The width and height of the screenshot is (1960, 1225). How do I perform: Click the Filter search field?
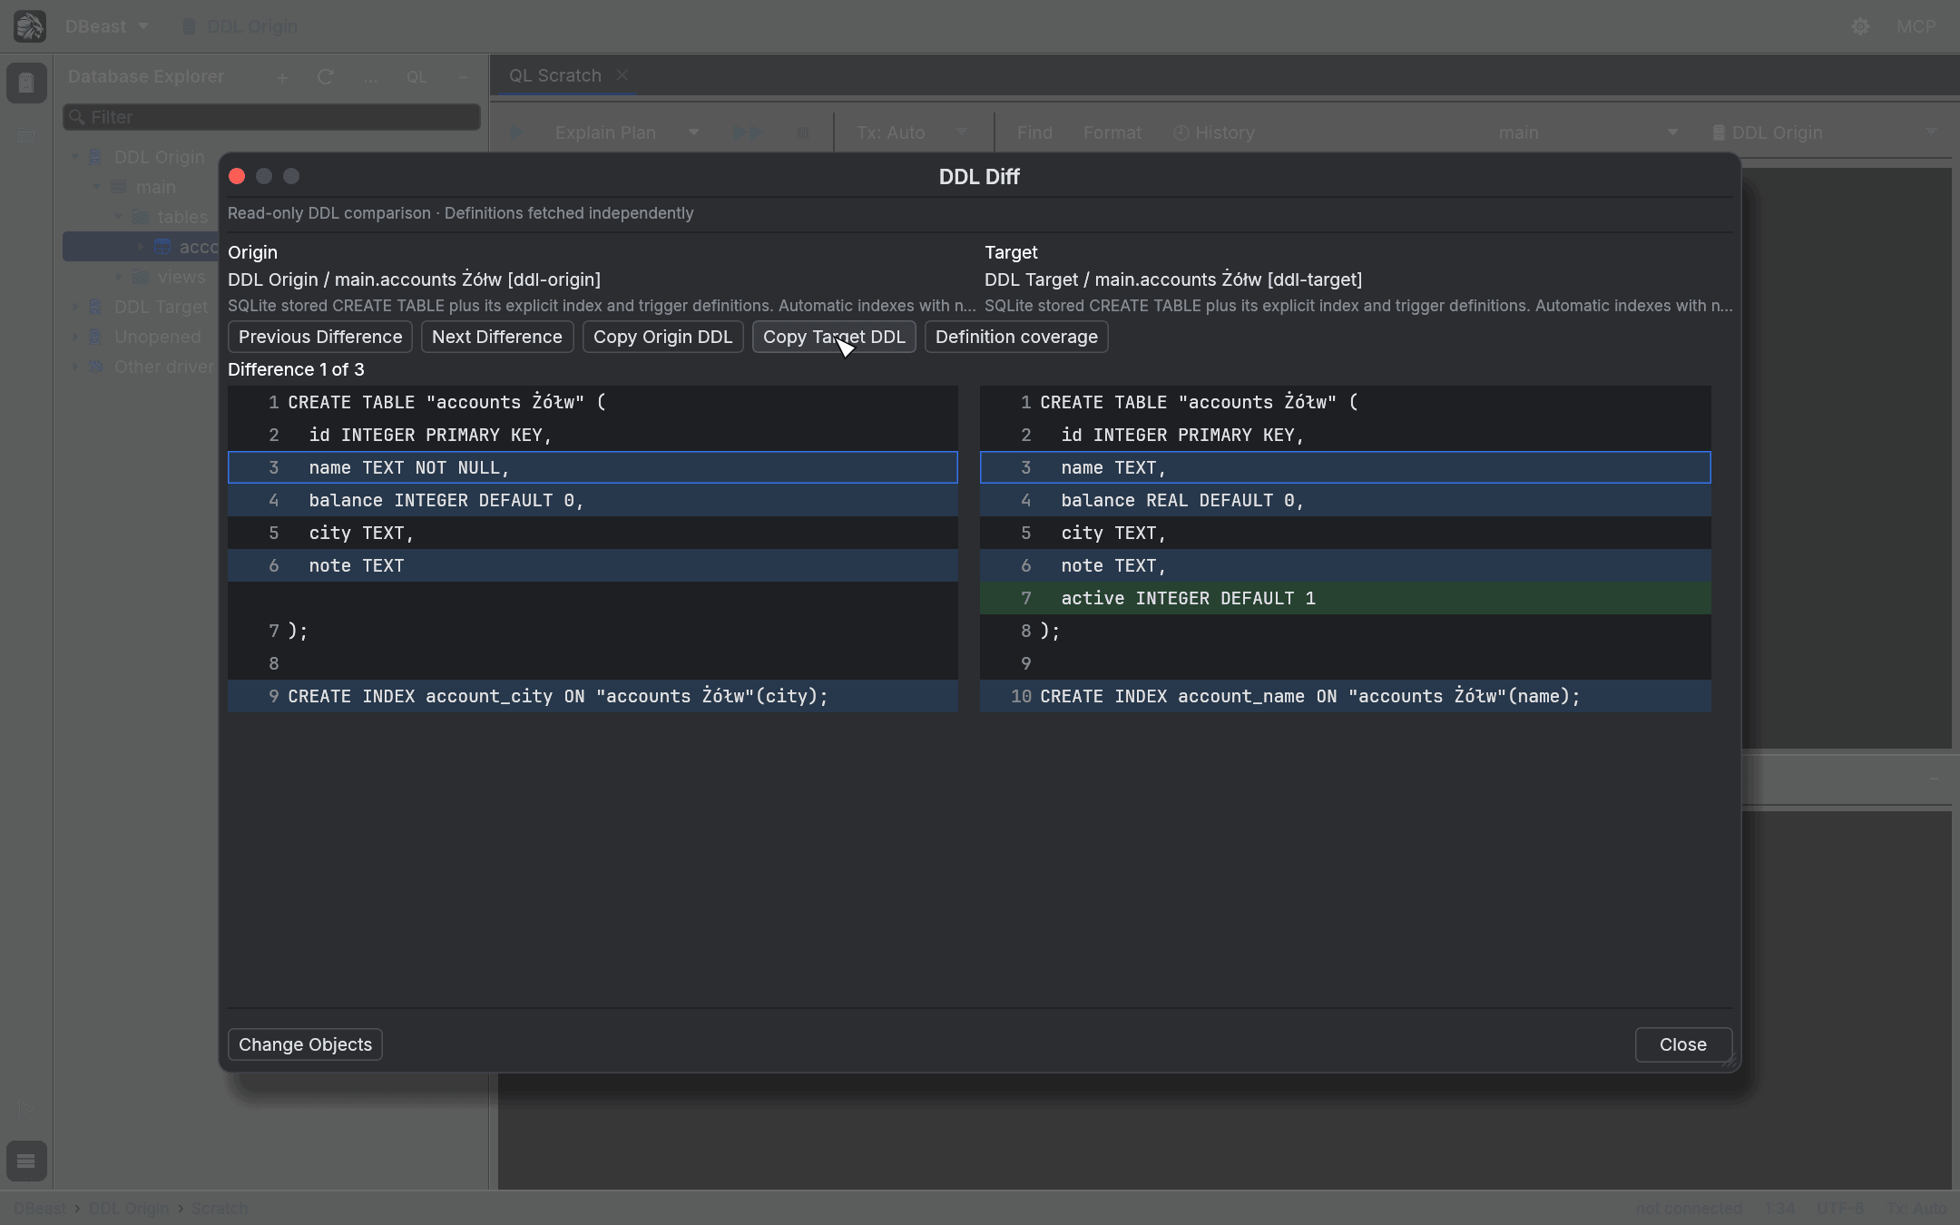(272, 117)
